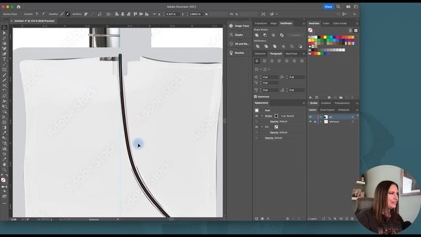Hide the art layer
This screenshot has width=421, height=237.
[x=310, y=117]
